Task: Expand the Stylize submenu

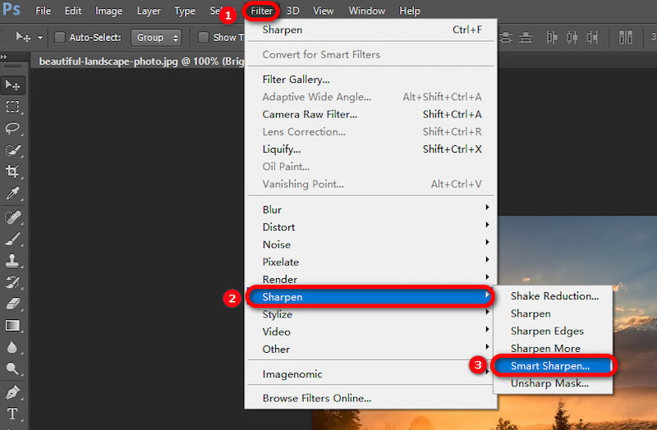Action: coord(371,314)
